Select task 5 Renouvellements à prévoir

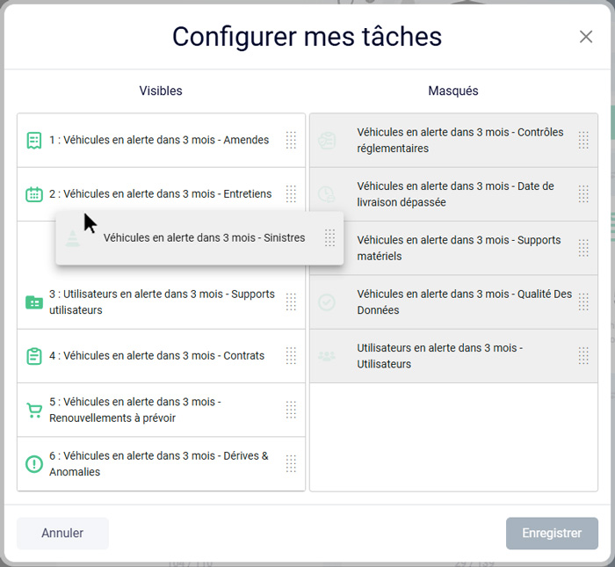pyautogui.click(x=161, y=410)
